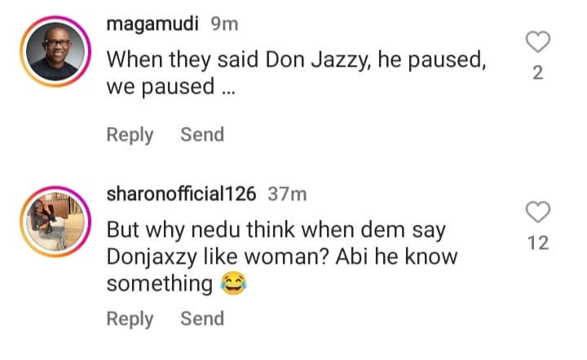Click the 9m timestamp
This screenshot has width=587, height=360.
[x=224, y=24]
